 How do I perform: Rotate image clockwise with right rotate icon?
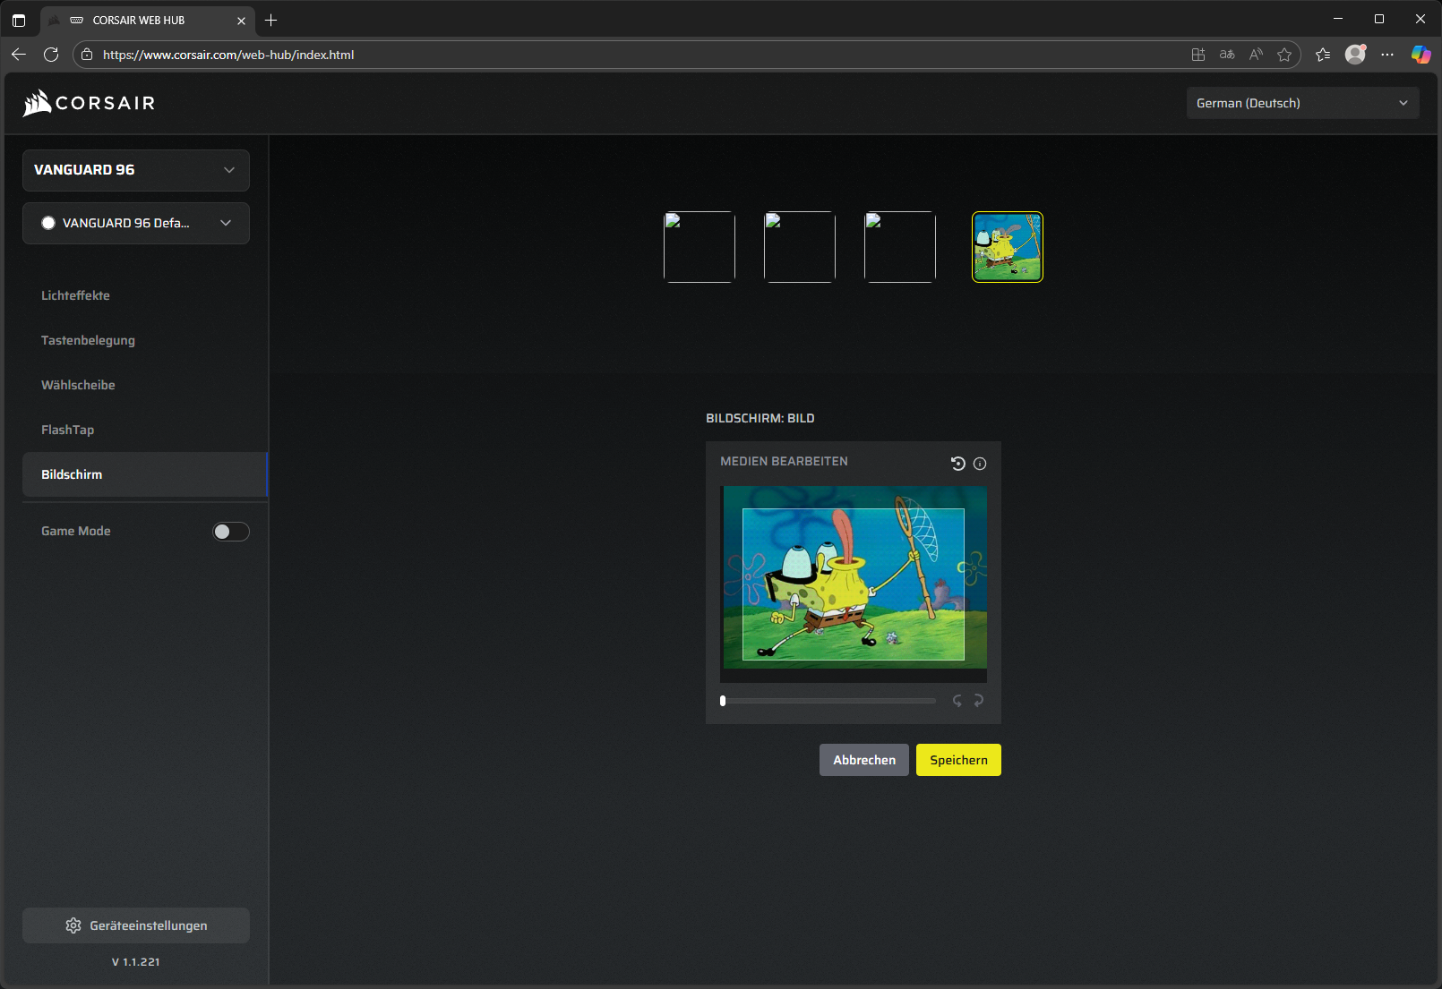coord(979,701)
